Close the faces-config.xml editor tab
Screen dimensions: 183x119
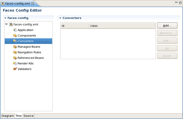(x=33, y=3)
